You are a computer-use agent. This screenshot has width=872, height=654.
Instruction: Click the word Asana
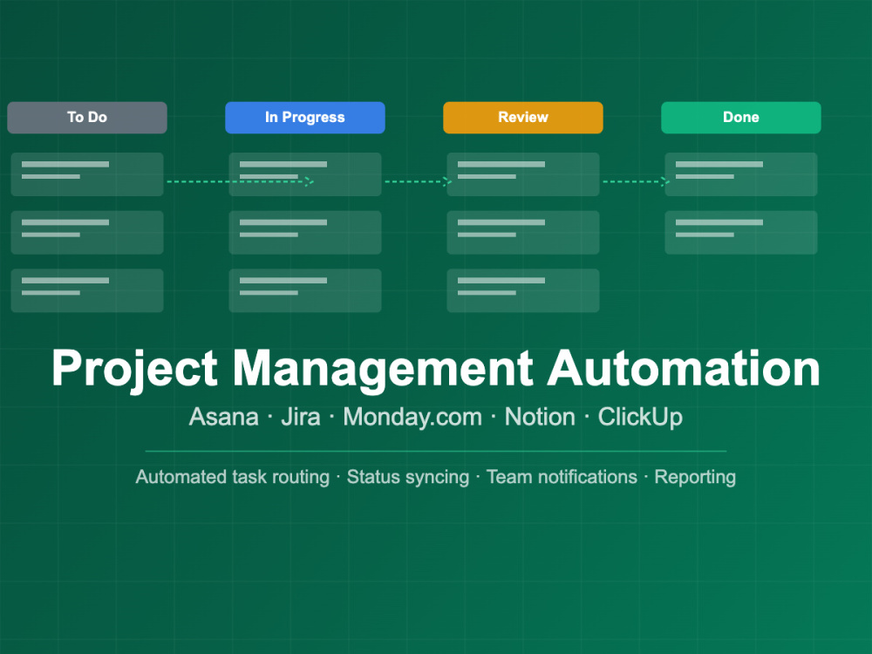224,417
